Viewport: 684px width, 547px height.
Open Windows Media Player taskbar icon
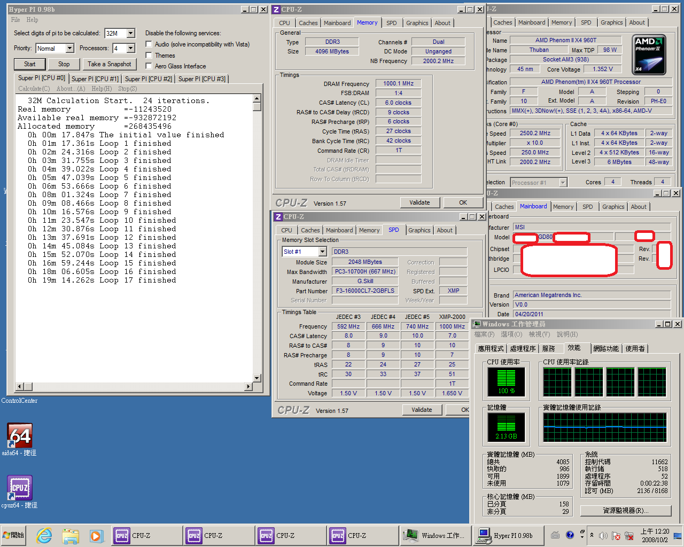[x=96, y=535]
